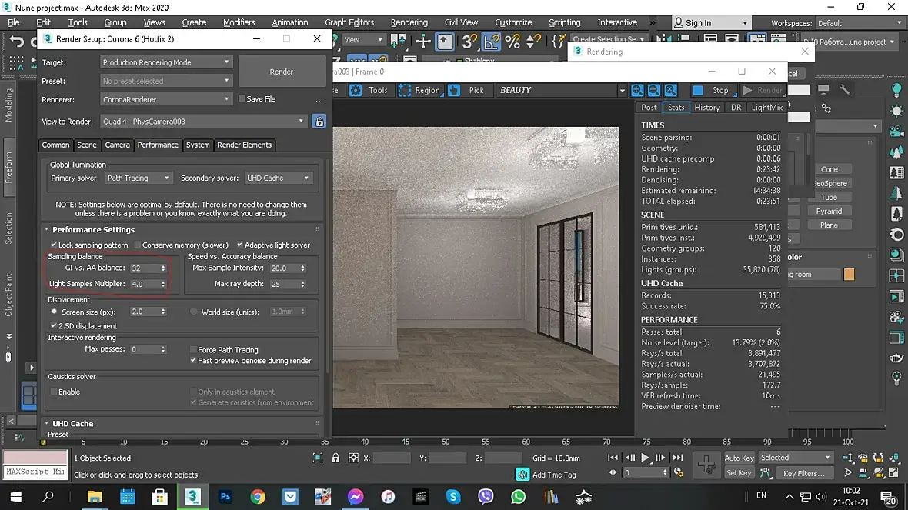908x510 pixels.
Task: Launch Photoshop from the Windows taskbar
Action: tap(225, 497)
